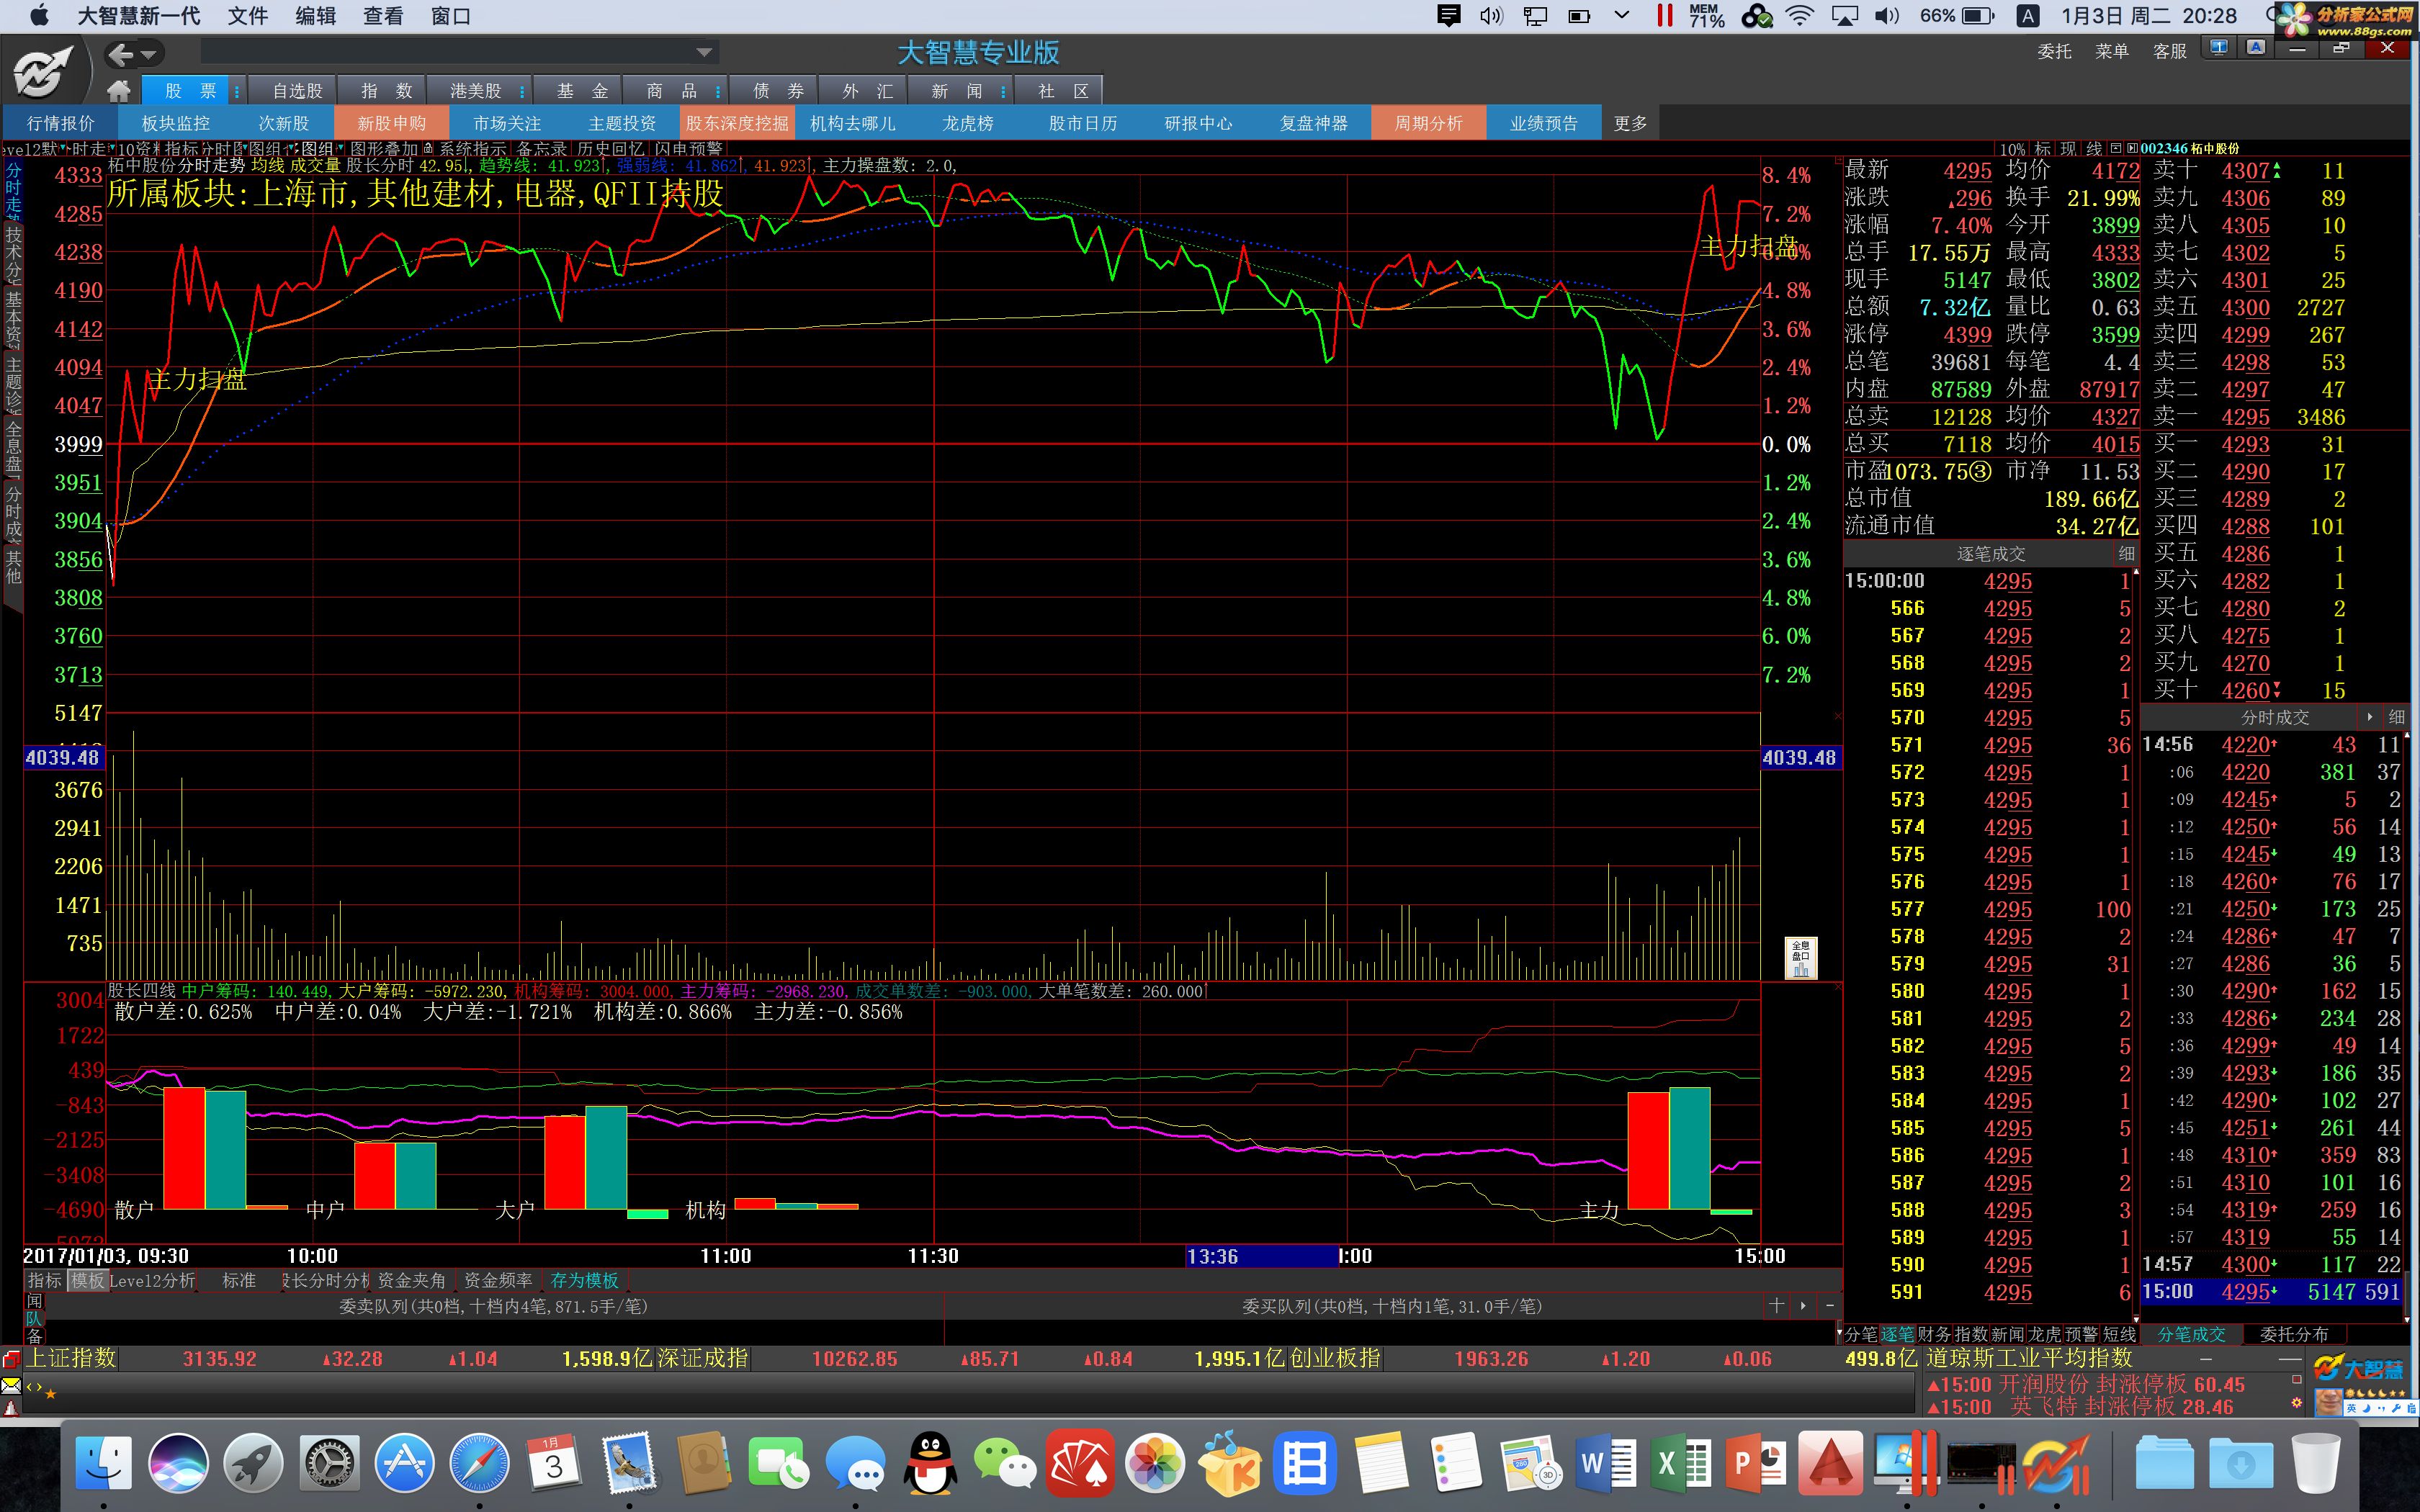This screenshot has height=1512, width=2420.
Task: Select the 资金夹角 template tab
Action: point(411,1280)
